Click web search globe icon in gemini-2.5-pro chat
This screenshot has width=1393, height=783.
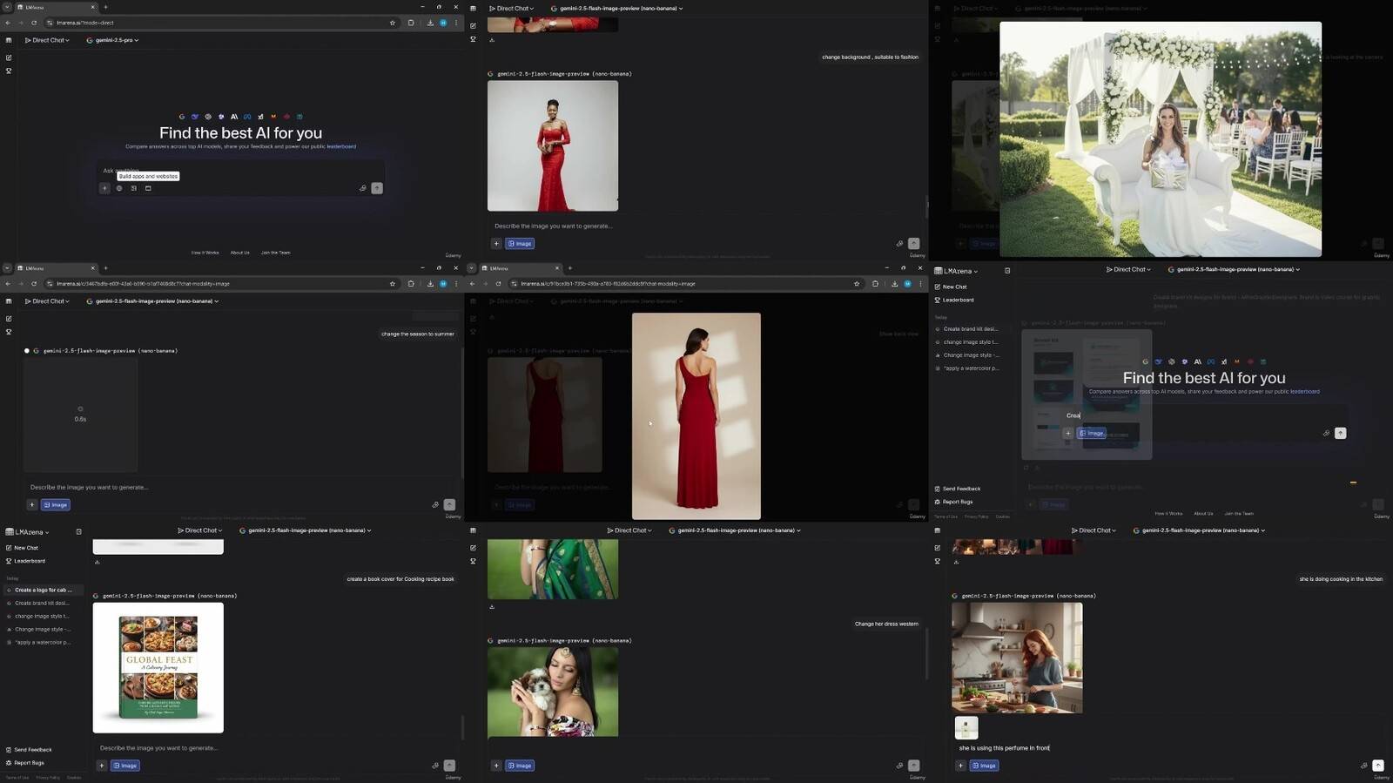click(x=119, y=188)
